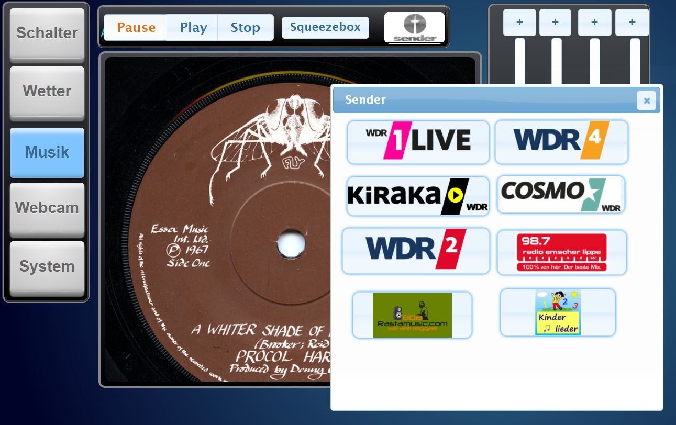Click the fourth volume slider track
The height and width of the screenshot is (425, 676).
click(635, 61)
